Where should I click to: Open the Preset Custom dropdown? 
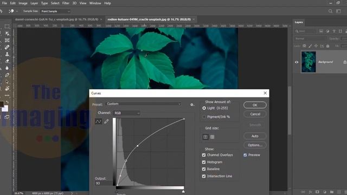pyautogui.click(x=144, y=104)
